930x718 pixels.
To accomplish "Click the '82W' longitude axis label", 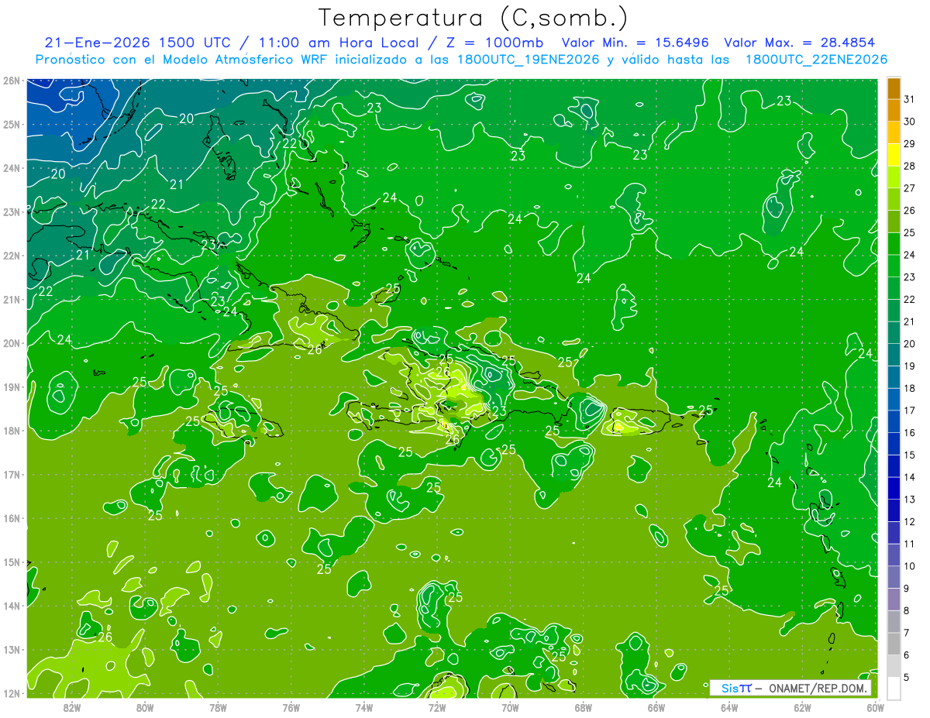I will 71,706.
